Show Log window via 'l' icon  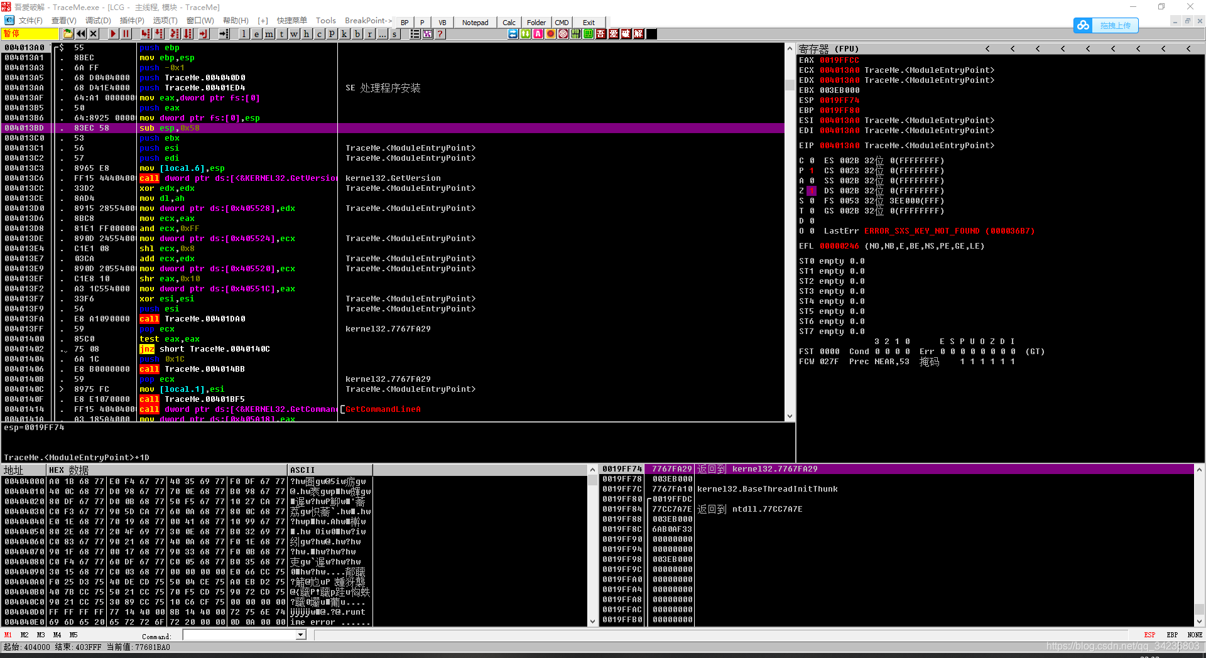[x=244, y=34]
